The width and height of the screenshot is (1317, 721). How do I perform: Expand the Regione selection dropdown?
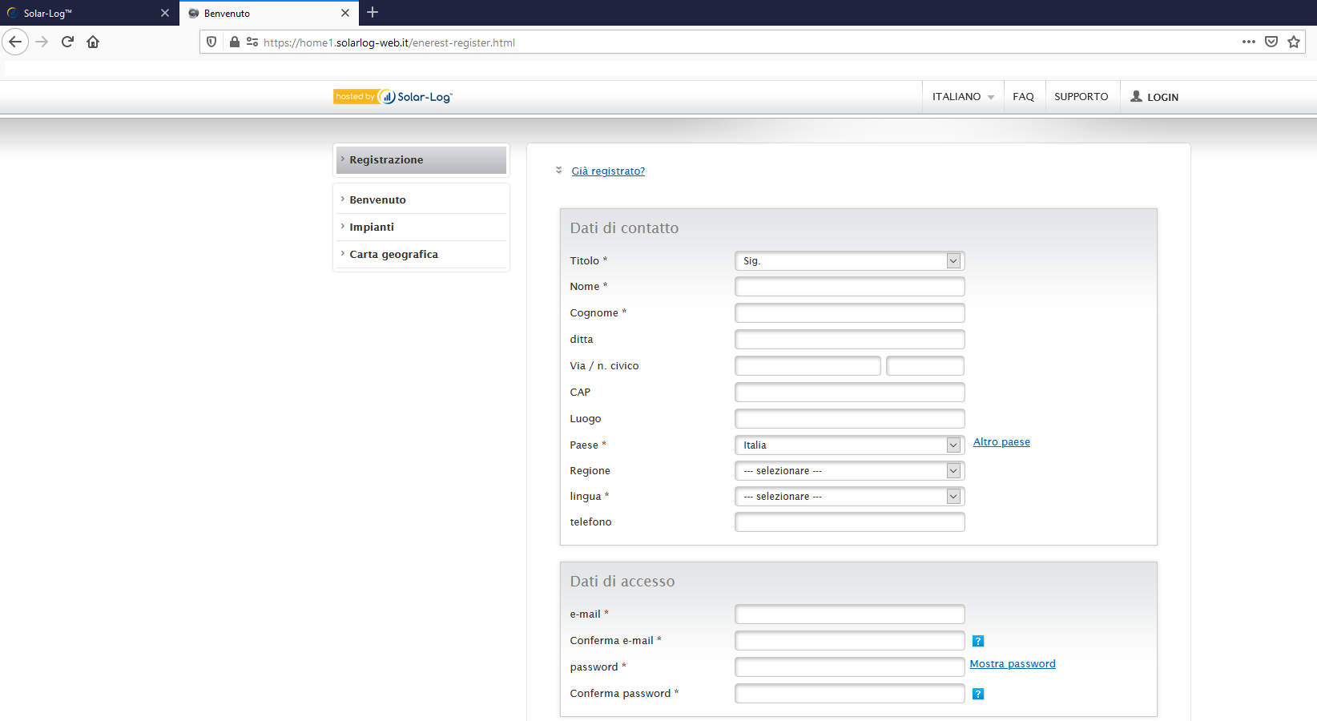[849, 471]
